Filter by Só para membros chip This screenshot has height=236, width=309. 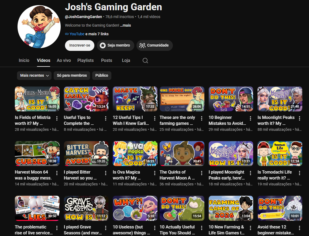(x=72, y=76)
